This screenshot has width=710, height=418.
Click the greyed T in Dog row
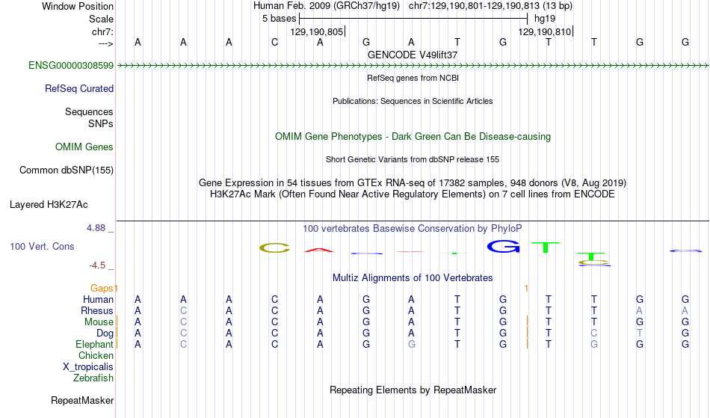pos(639,334)
